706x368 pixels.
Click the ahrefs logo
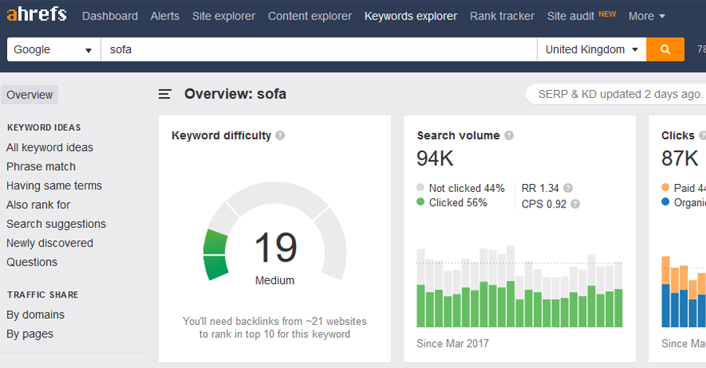coord(36,14)
